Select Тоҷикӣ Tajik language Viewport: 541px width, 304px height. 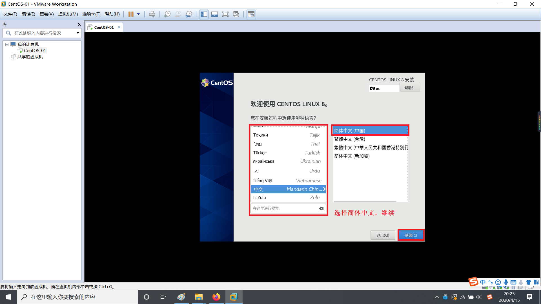[x=288, y=135]
